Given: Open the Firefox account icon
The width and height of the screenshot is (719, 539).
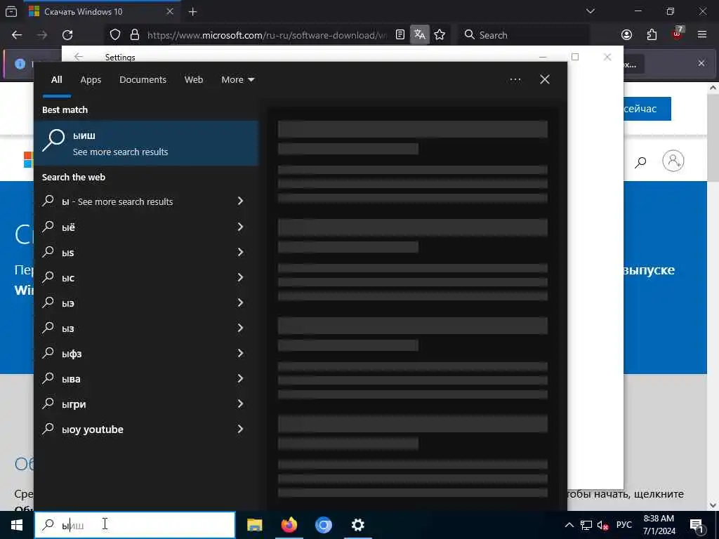Looking at the screenshot, I should [x=626, y=35].
